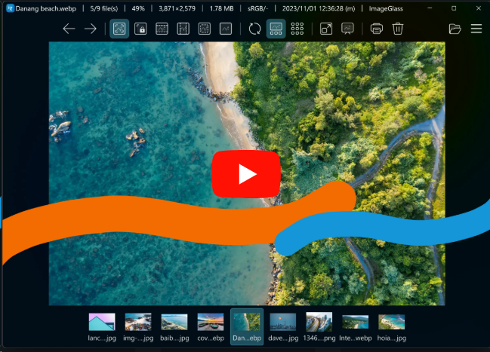Click the refresh image icon

(254, 29)
